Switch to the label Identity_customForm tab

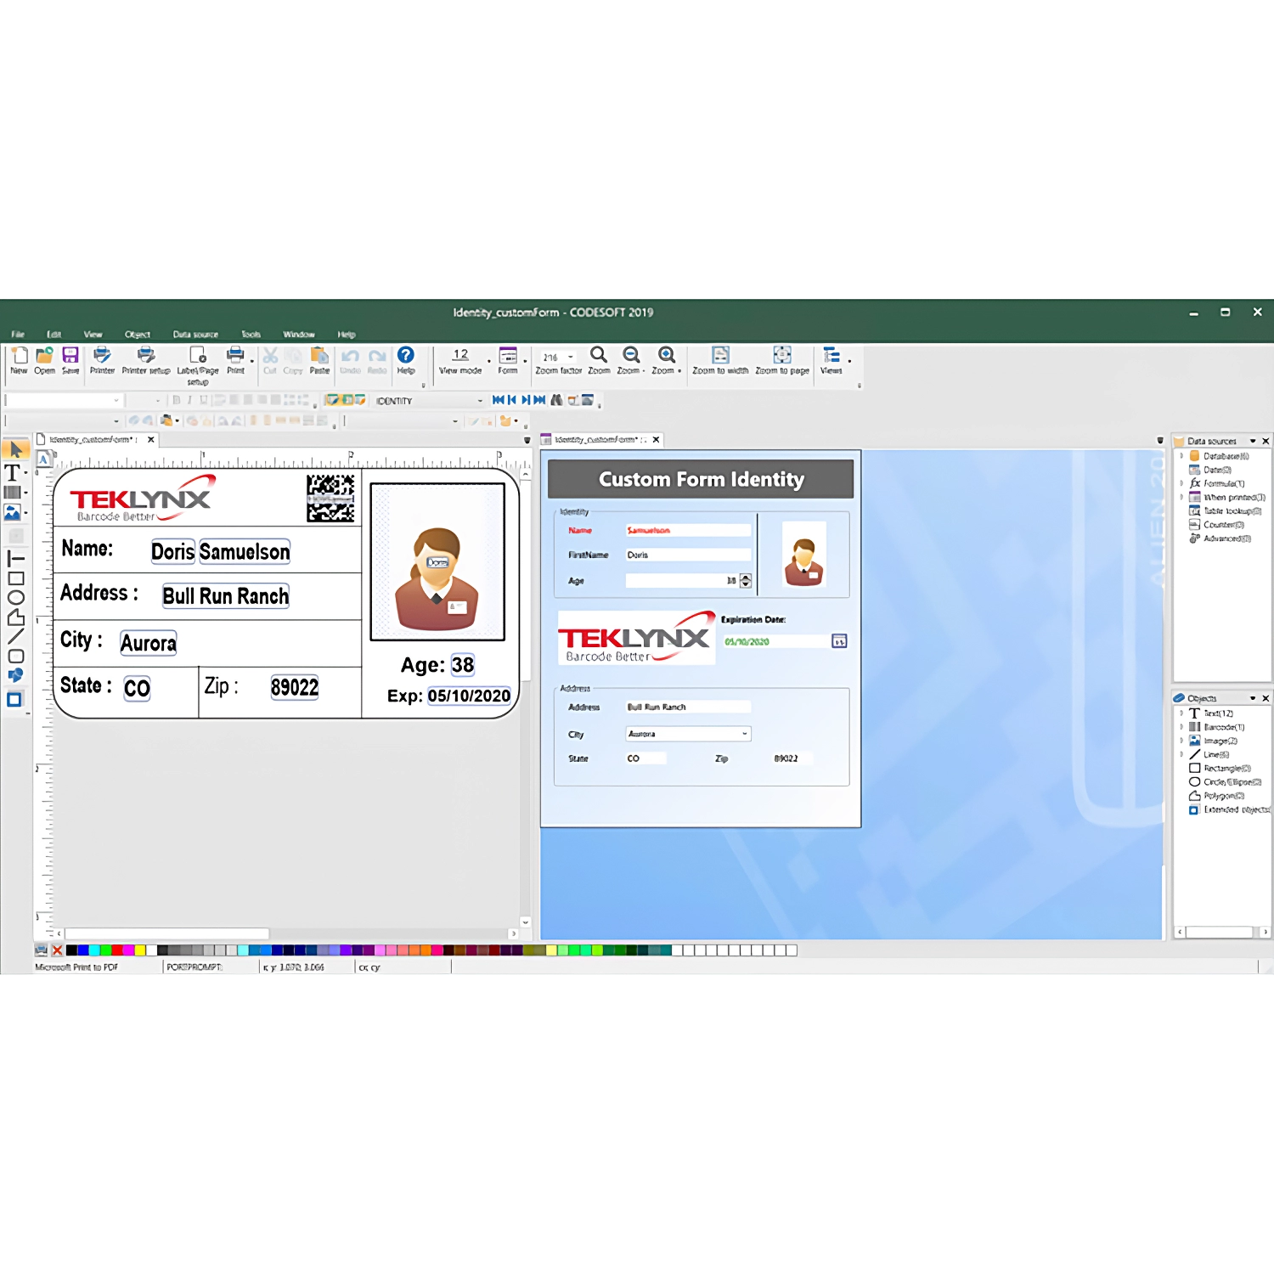(92, 440)
